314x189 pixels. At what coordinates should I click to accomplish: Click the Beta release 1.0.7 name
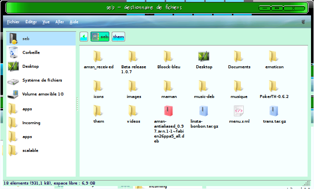coord(134,69)
